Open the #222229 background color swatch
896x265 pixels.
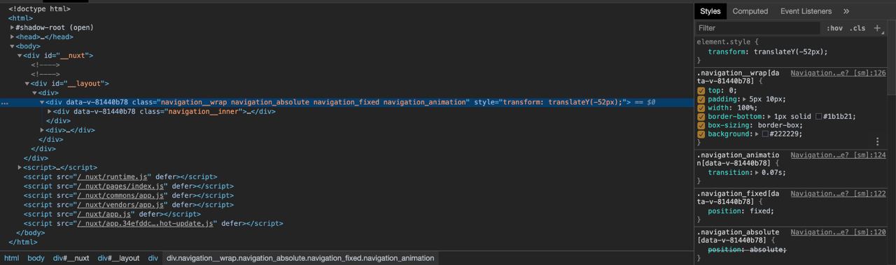point(765,134)
